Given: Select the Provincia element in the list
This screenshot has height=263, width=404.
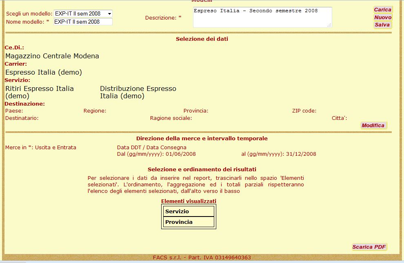Looking at the screenshot, I should coord(189,222).
